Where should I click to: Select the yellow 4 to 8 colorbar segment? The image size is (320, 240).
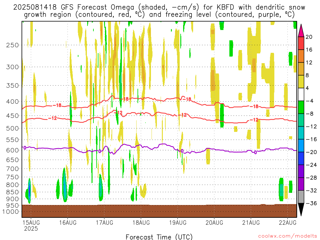click(301, 82)
